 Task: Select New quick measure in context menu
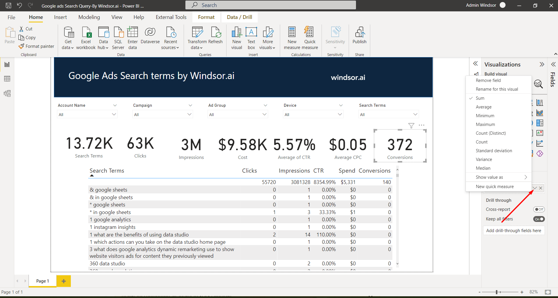point(499,187)
